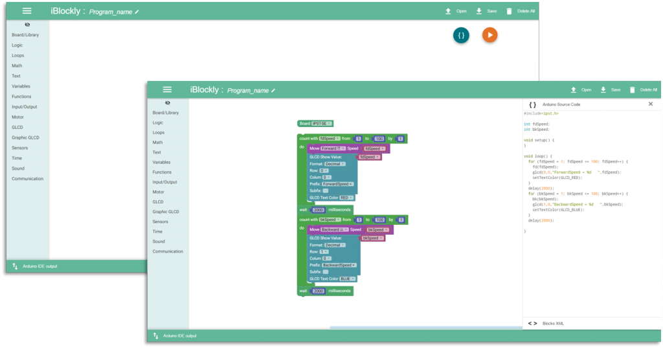Open fdSpeed variable dropdown in count block

tap(330, 139)
